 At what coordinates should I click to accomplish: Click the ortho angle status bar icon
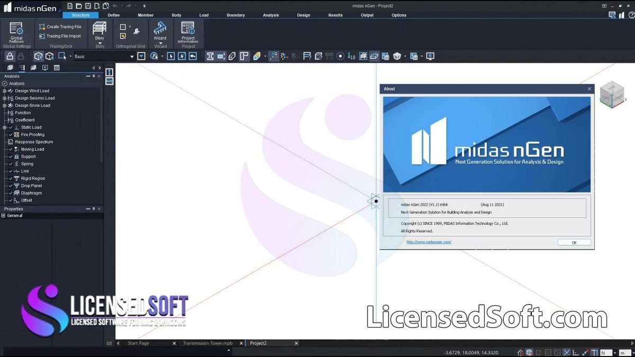576,352
